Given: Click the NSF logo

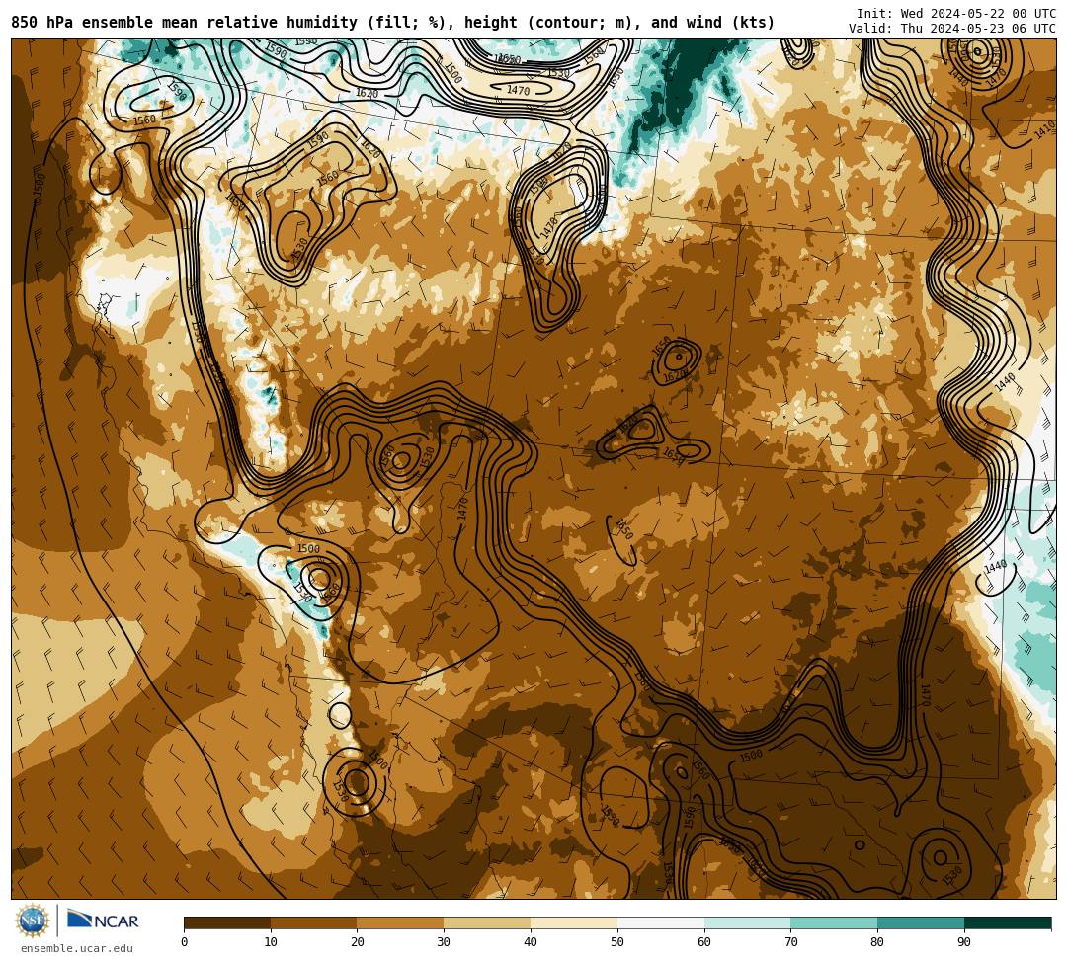Looking at the screenshot, I should 33,921.
